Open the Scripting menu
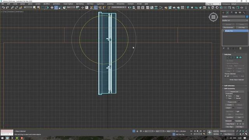Screen dimensions: 249x140 click(110, 4)
